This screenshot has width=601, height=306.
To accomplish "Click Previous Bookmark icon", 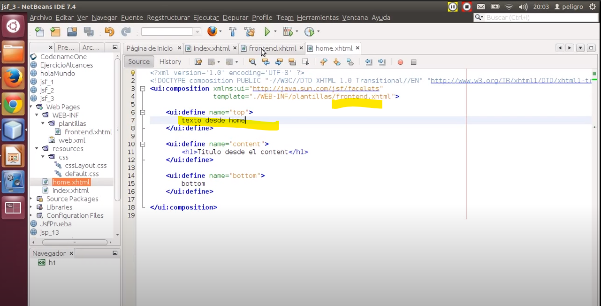I will [323, 62].
